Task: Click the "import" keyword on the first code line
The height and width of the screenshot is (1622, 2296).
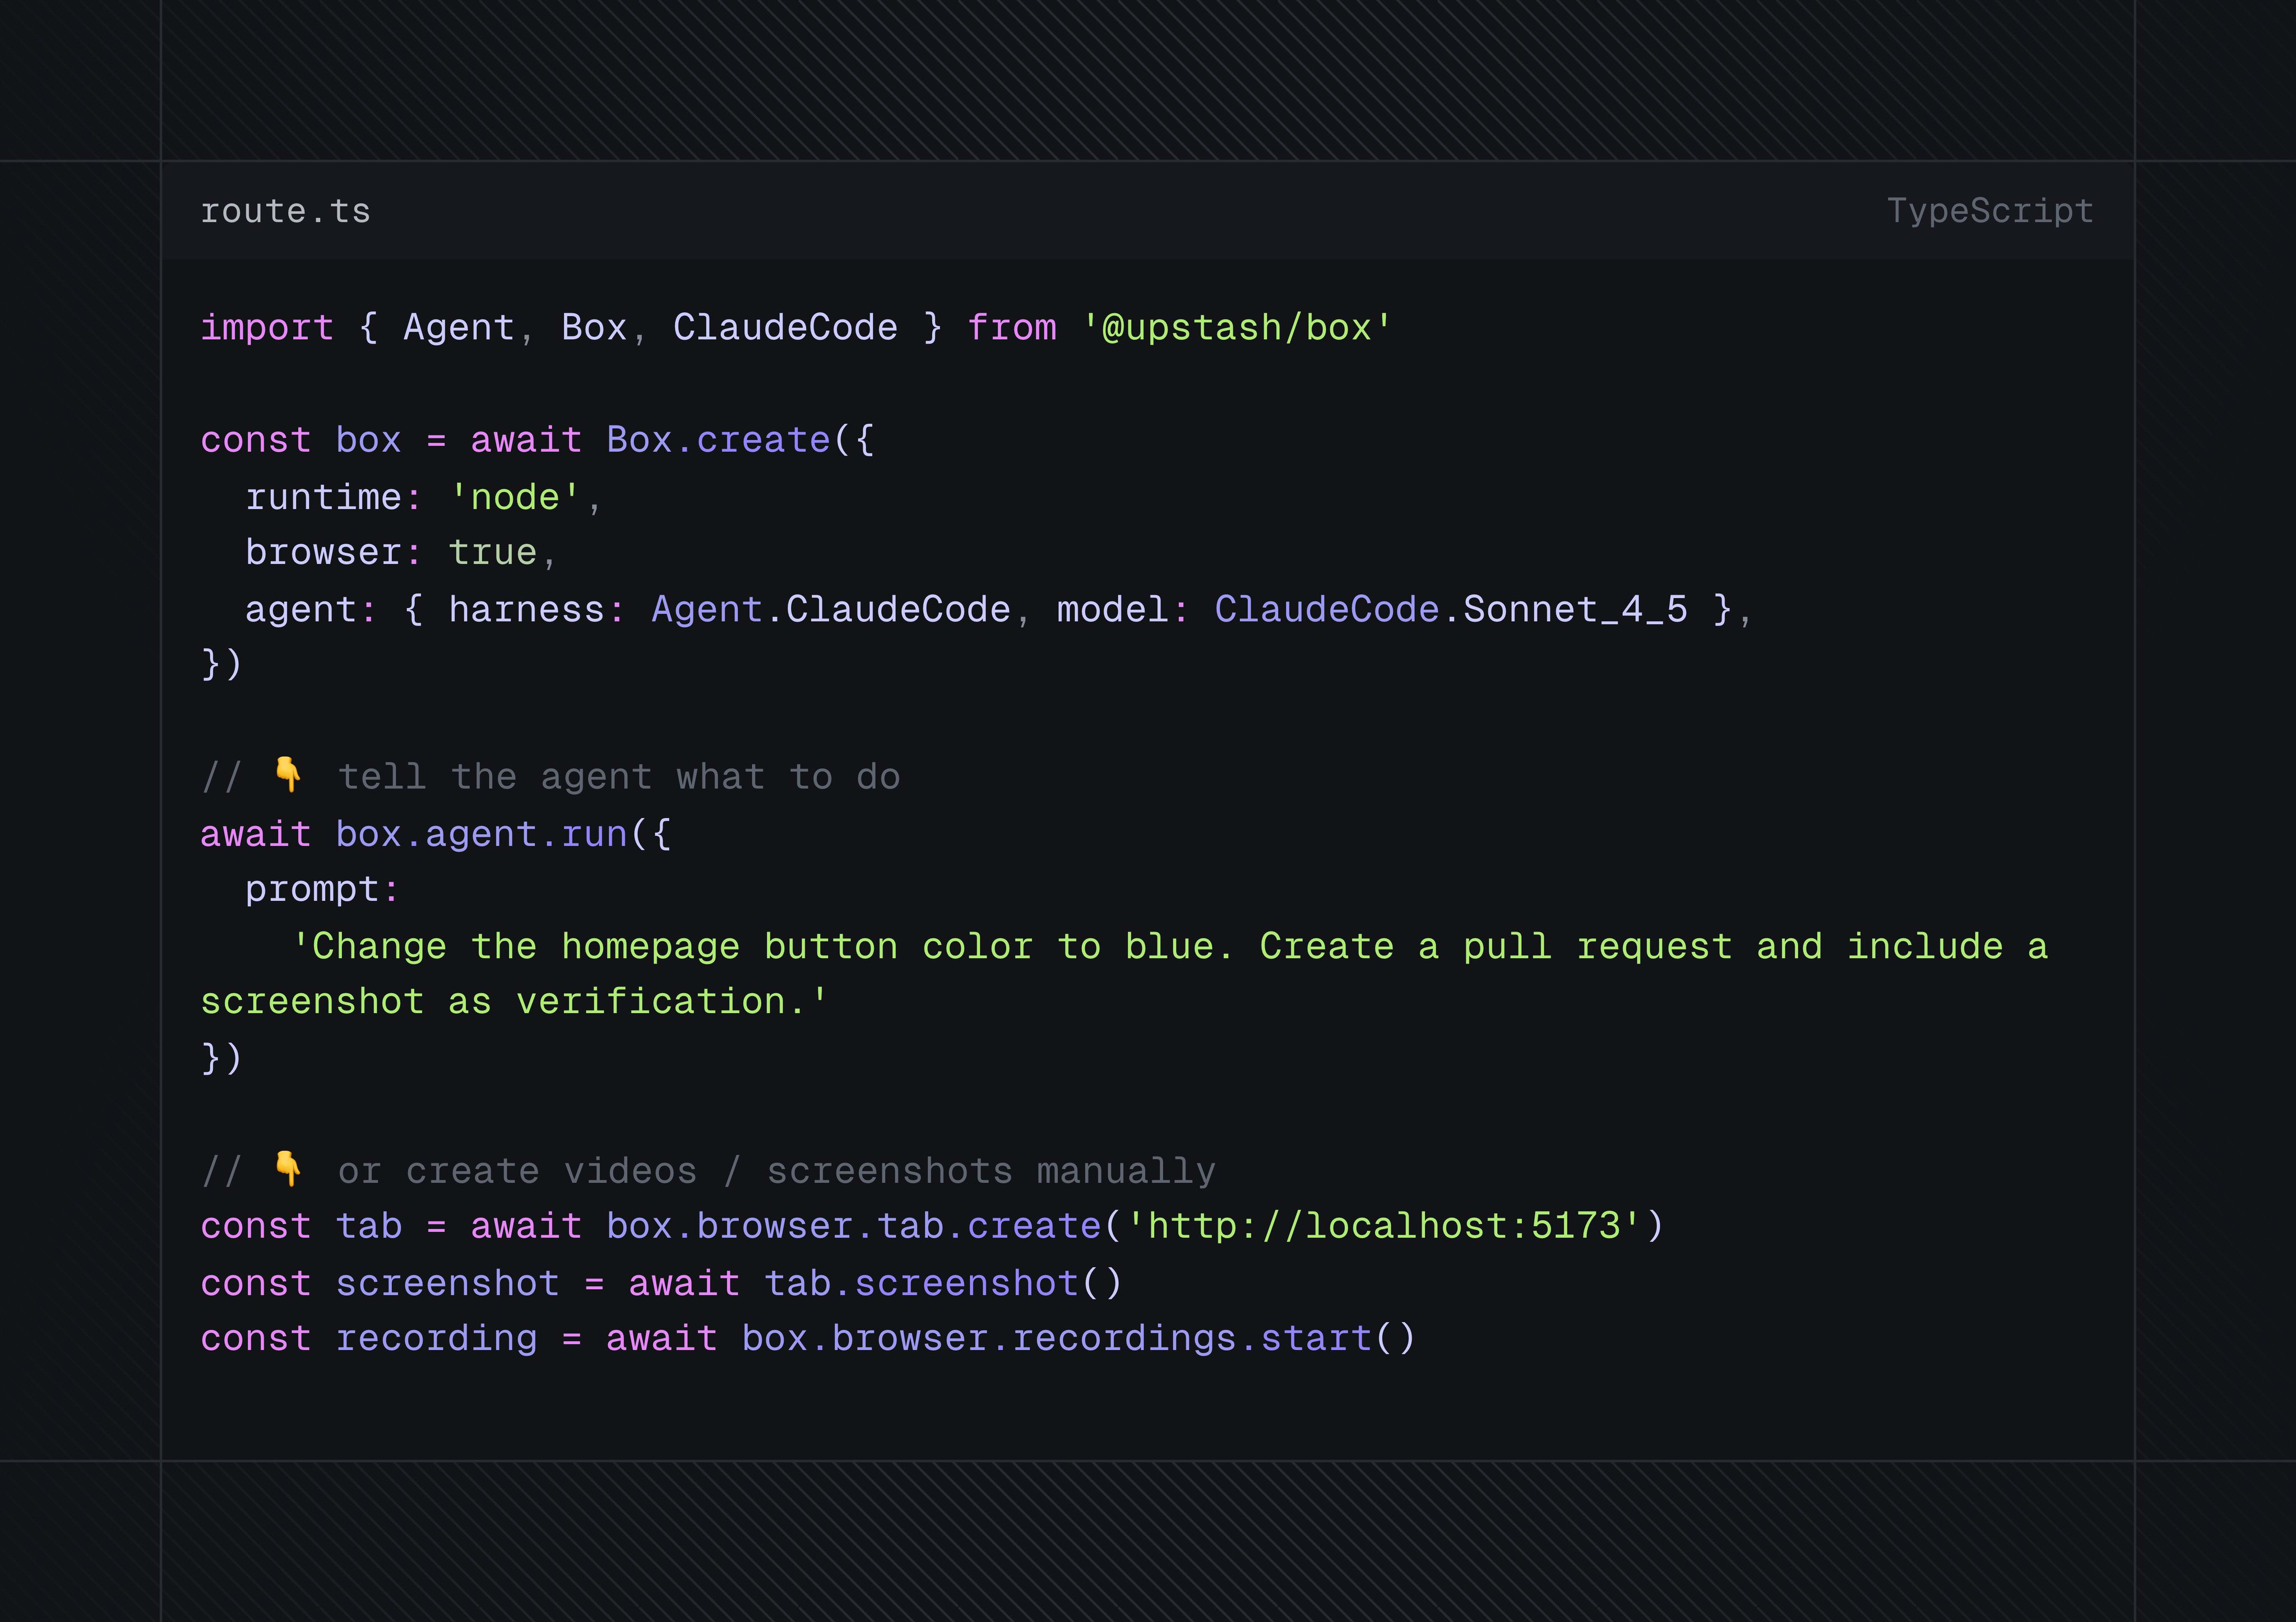Action: coord(267,328)
